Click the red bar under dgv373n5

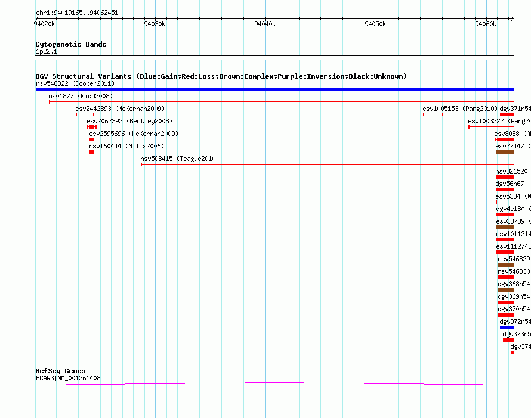coord(509,340)
